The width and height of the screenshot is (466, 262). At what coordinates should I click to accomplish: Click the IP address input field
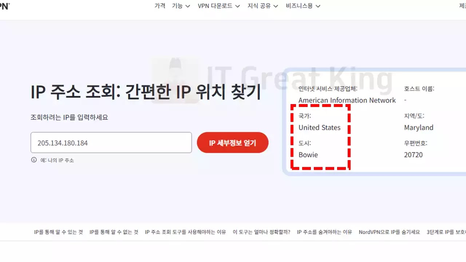click(111, 143)
